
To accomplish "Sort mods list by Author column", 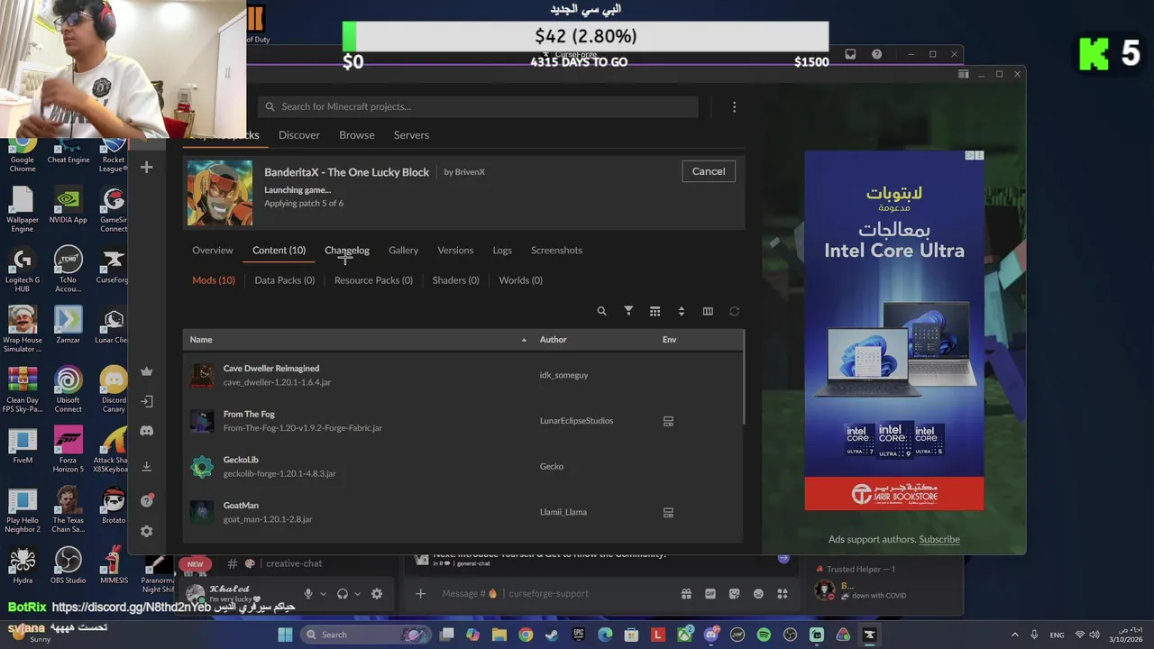I will (553, 340).
